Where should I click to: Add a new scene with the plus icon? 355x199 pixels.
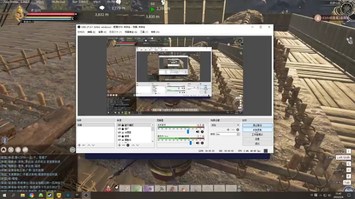(x=79, y=145)
